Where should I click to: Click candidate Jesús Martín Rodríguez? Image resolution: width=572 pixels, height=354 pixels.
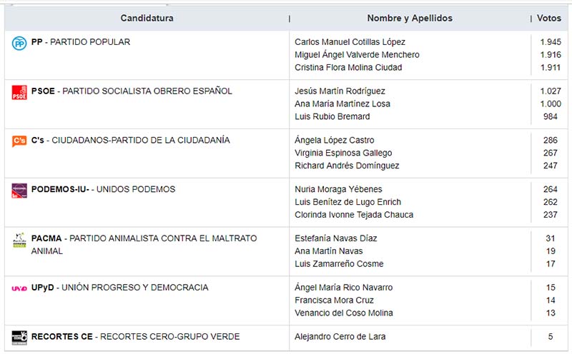coord(340,91)
